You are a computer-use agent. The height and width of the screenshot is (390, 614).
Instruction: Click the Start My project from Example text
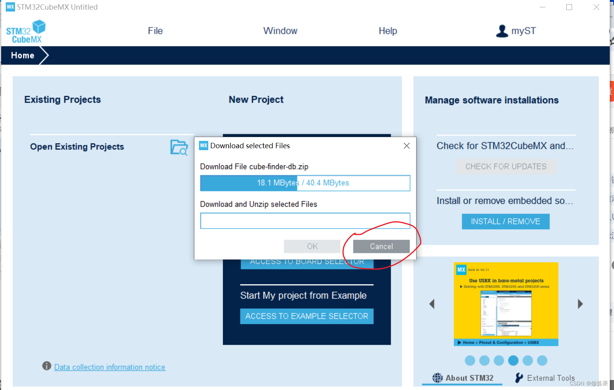(303, 295)
